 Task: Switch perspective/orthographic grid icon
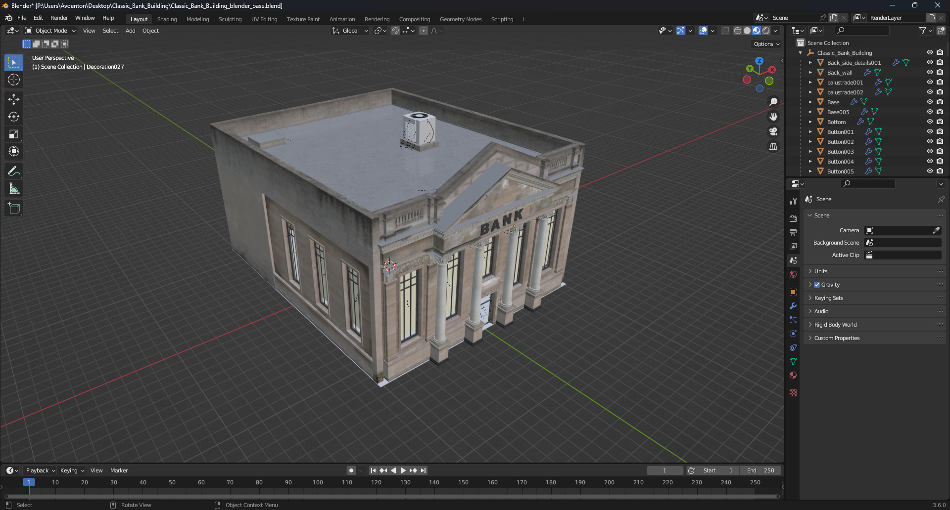pyautogui.click(x=773, y=146)
